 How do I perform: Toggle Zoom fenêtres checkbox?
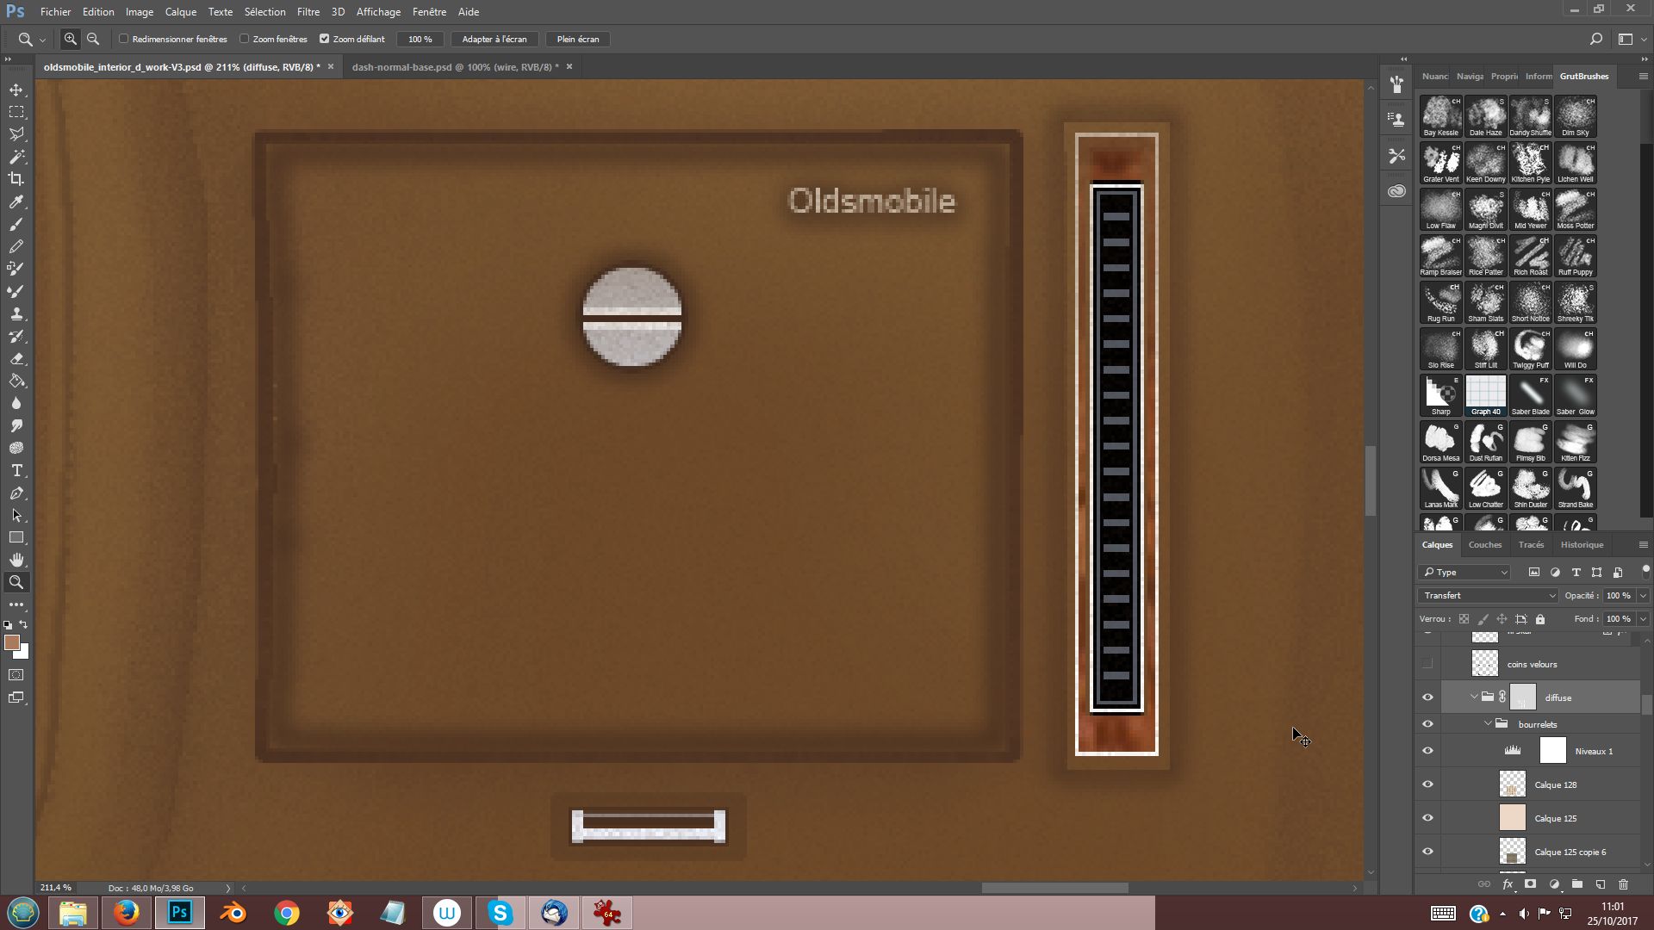point(245,39)
